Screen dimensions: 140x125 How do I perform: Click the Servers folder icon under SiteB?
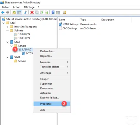coord(15,61)
